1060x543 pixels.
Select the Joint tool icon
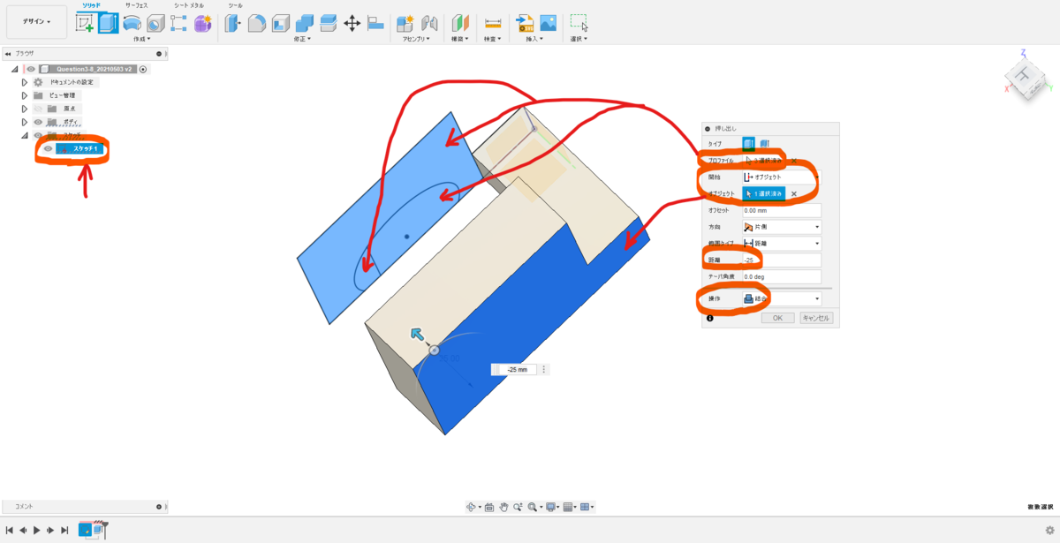click(429, 24)
